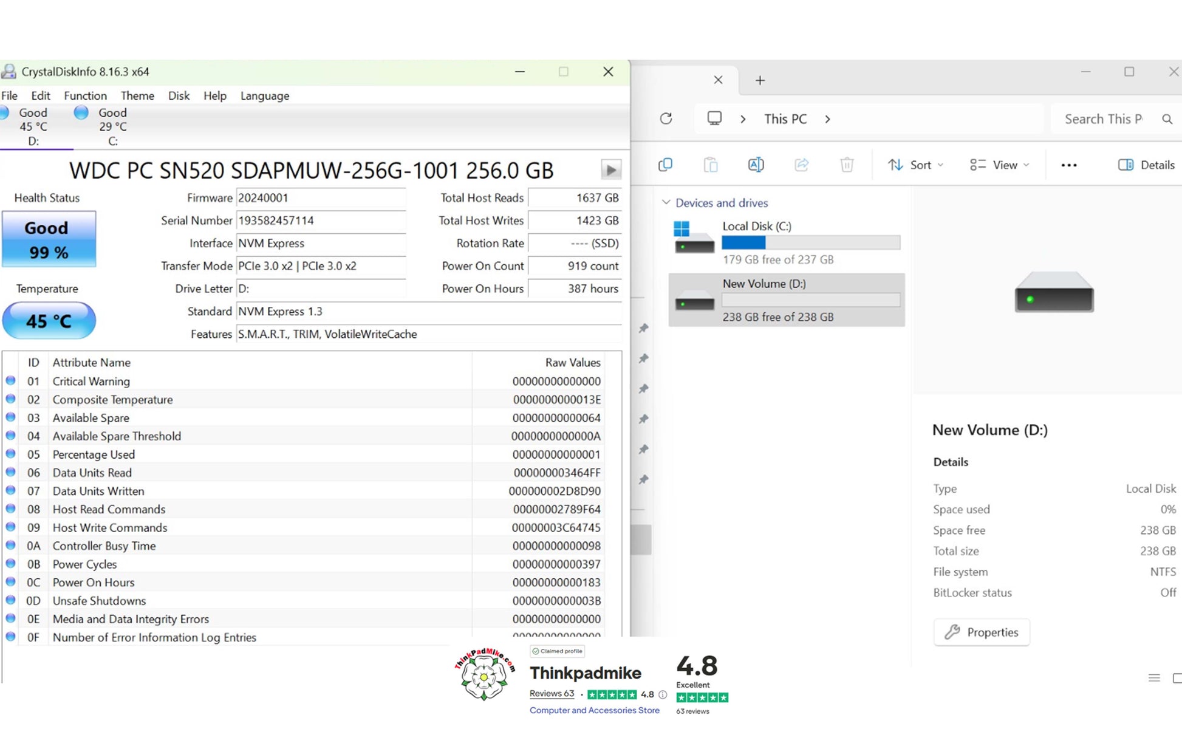
Task: Collapse the Devices and drives group
Action: (x=666, y=202)
